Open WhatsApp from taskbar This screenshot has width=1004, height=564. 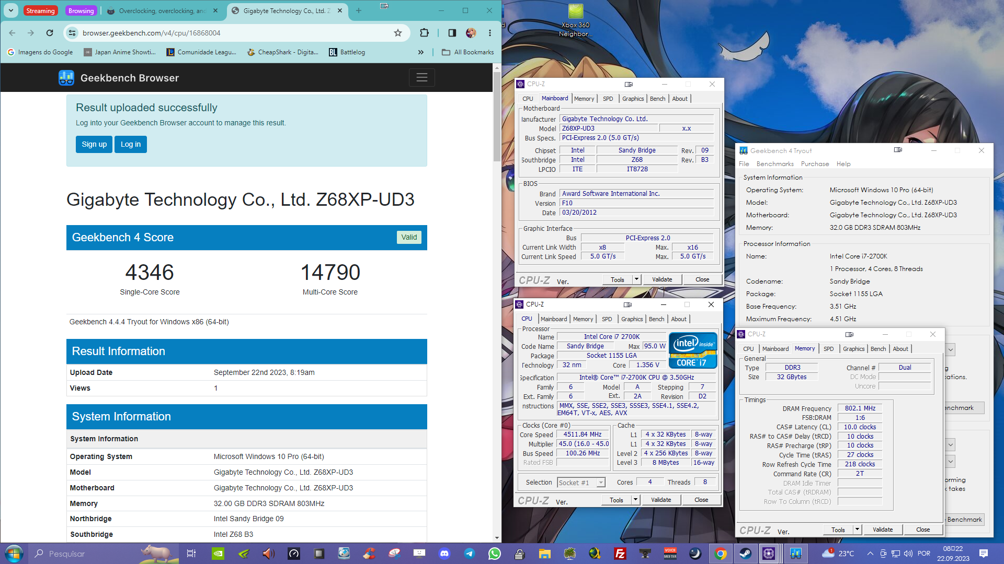pyautogui.click(x=495, y=554)
